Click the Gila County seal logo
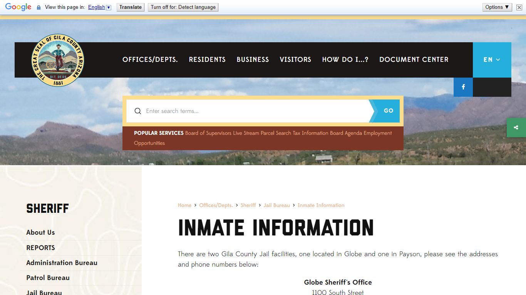 click(x=58, y=60)
